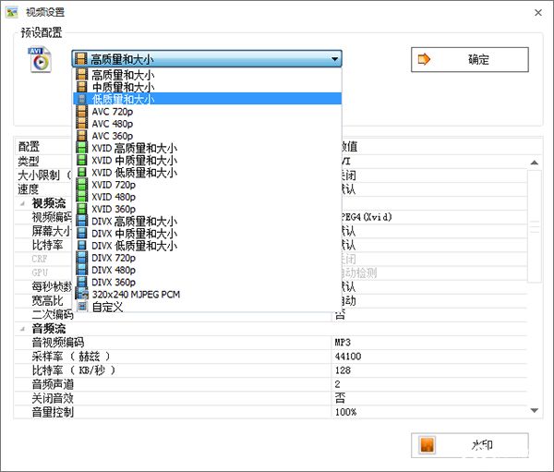
Task: Click the green film icon beside XVID 720p
Action: pyautogui.click(x=82, y=185)
